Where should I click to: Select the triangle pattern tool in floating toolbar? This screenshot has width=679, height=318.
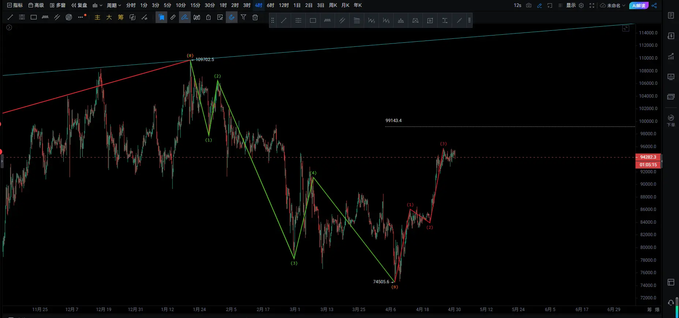pos(415,20)
